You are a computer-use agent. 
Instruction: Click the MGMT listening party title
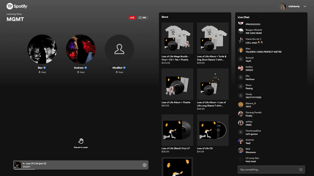pyautogui.click(x=15, y=19)
